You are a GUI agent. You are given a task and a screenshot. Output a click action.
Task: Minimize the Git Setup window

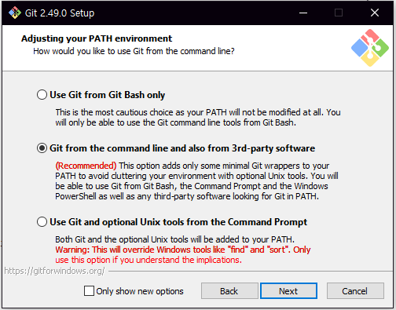pyautogui.click(x=303, y=13)
